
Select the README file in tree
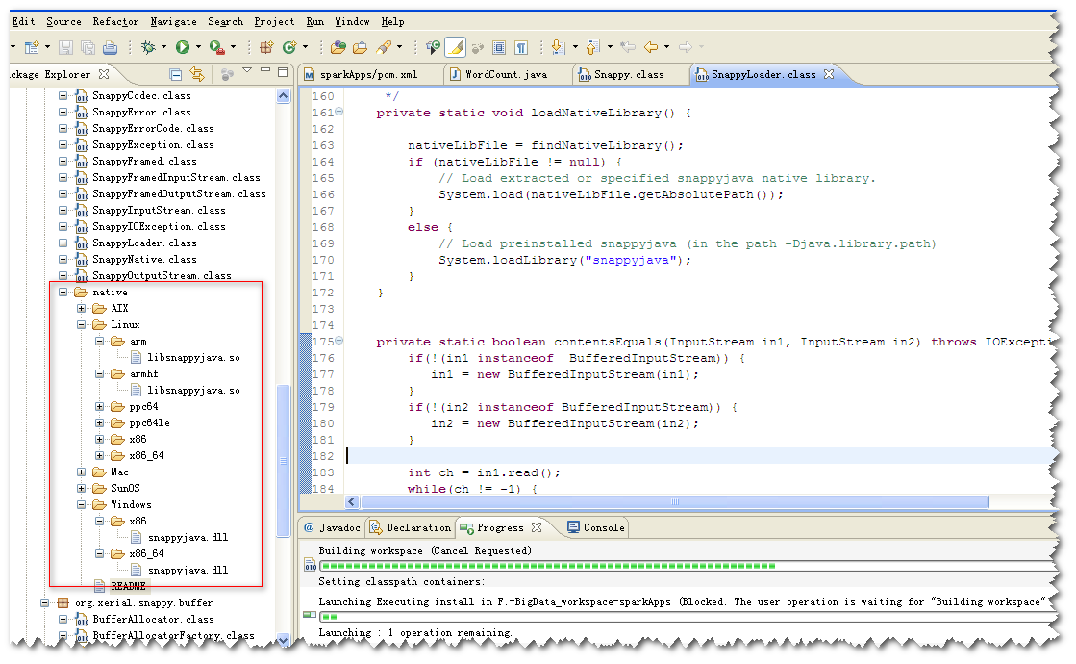point(127,586)
